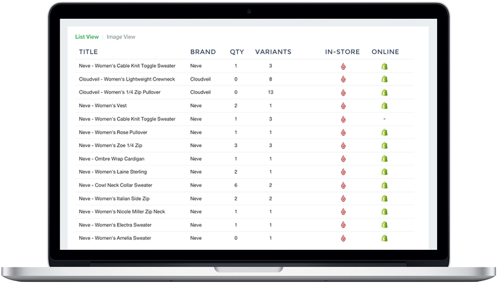Click Lightspeed icon for Nicole Miller Zip Neck
The height and width of the screenshot is (293, 498).
(x=343, y=212)
